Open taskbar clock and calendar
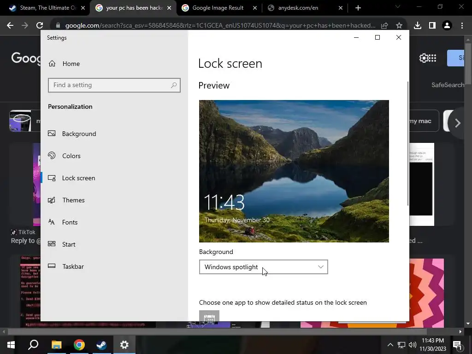Viewport: 472px width, 354px height. pyautogui.click(x=433, y=345)
